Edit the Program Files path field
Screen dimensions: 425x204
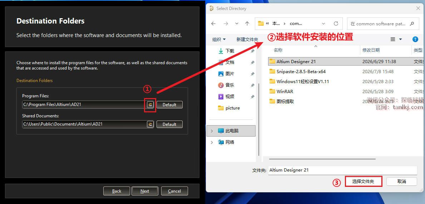point(84,105)
